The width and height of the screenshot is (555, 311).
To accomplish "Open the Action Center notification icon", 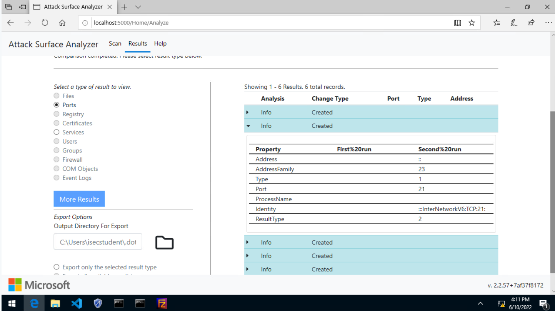I will (x=543, y=304).
